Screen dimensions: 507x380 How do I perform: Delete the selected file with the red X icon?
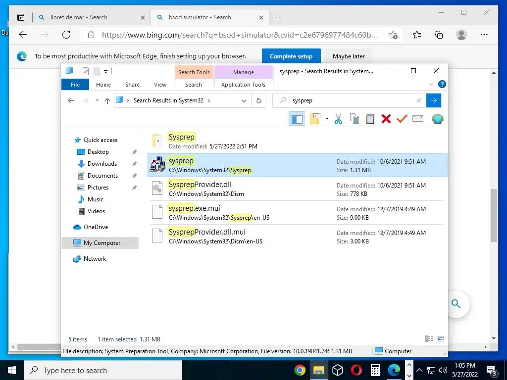coord(386,119)
